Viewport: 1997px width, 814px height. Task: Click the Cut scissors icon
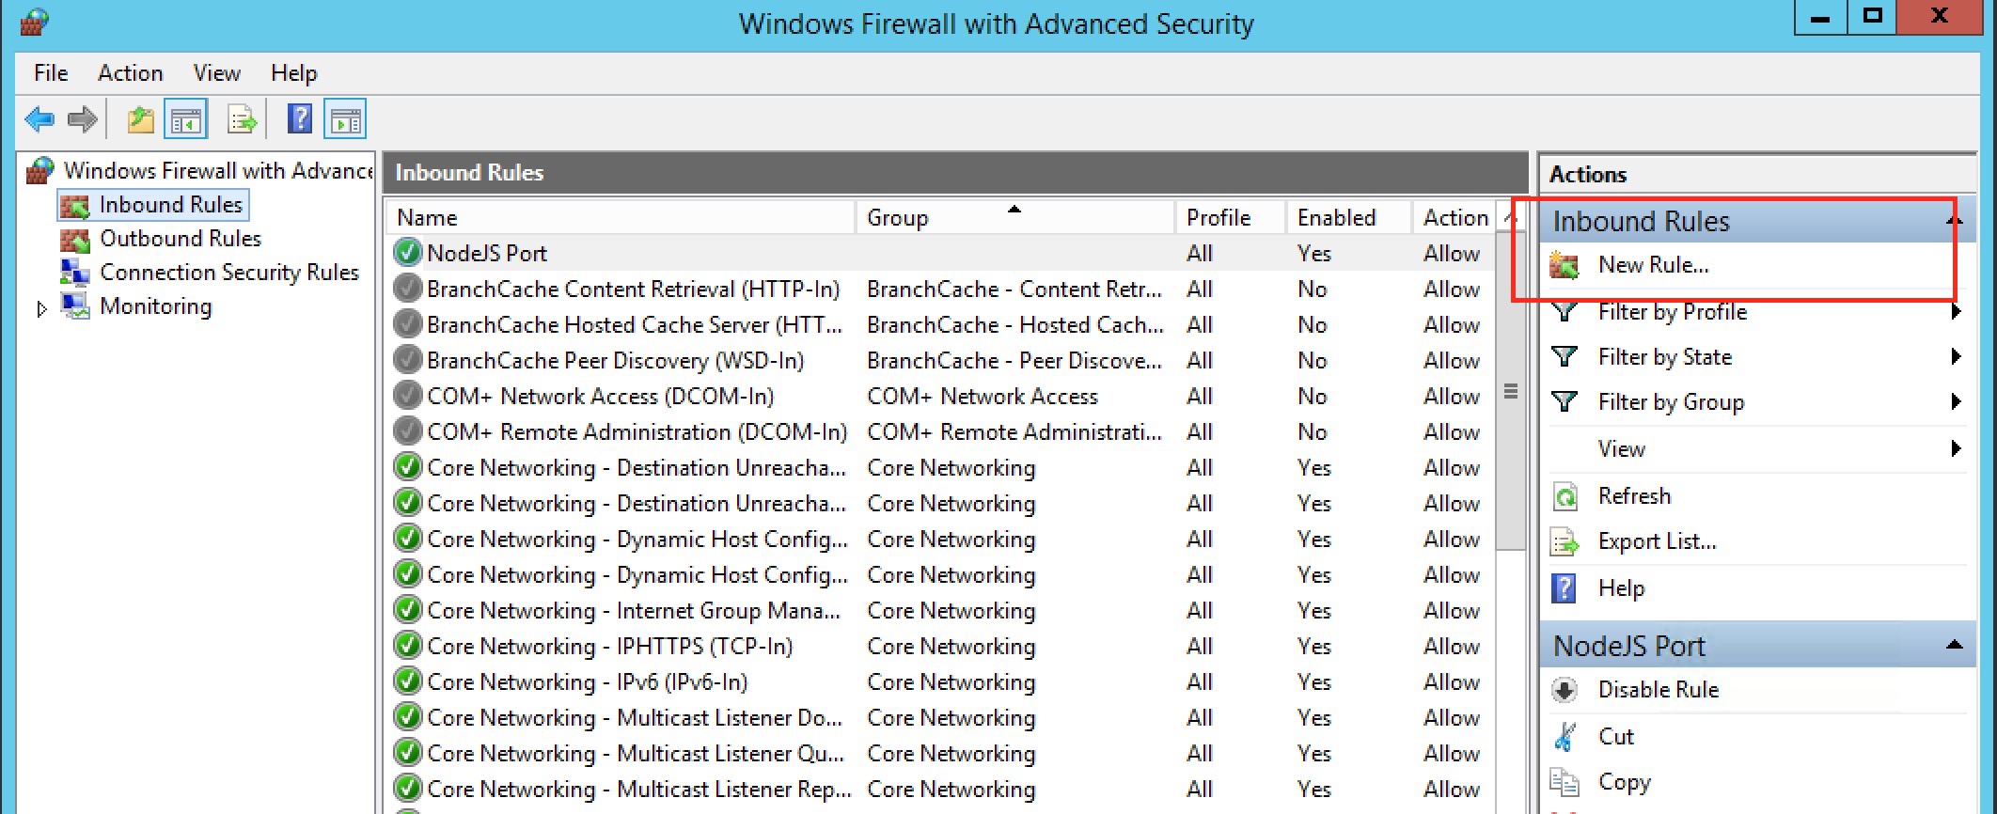coord(1565,737)
